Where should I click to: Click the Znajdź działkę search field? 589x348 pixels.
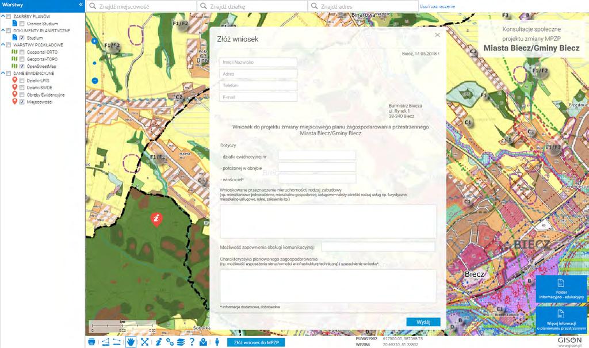tap(253, 6)
